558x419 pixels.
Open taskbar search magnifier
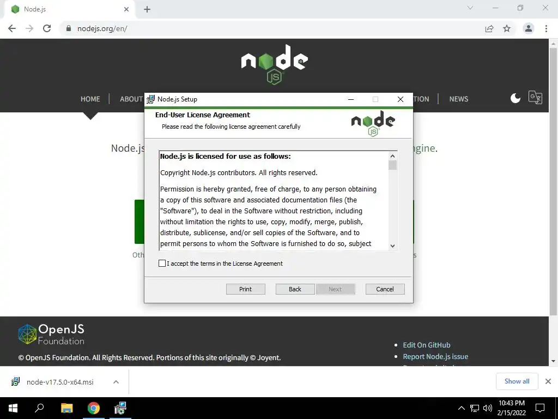click(x=39, y=408)
